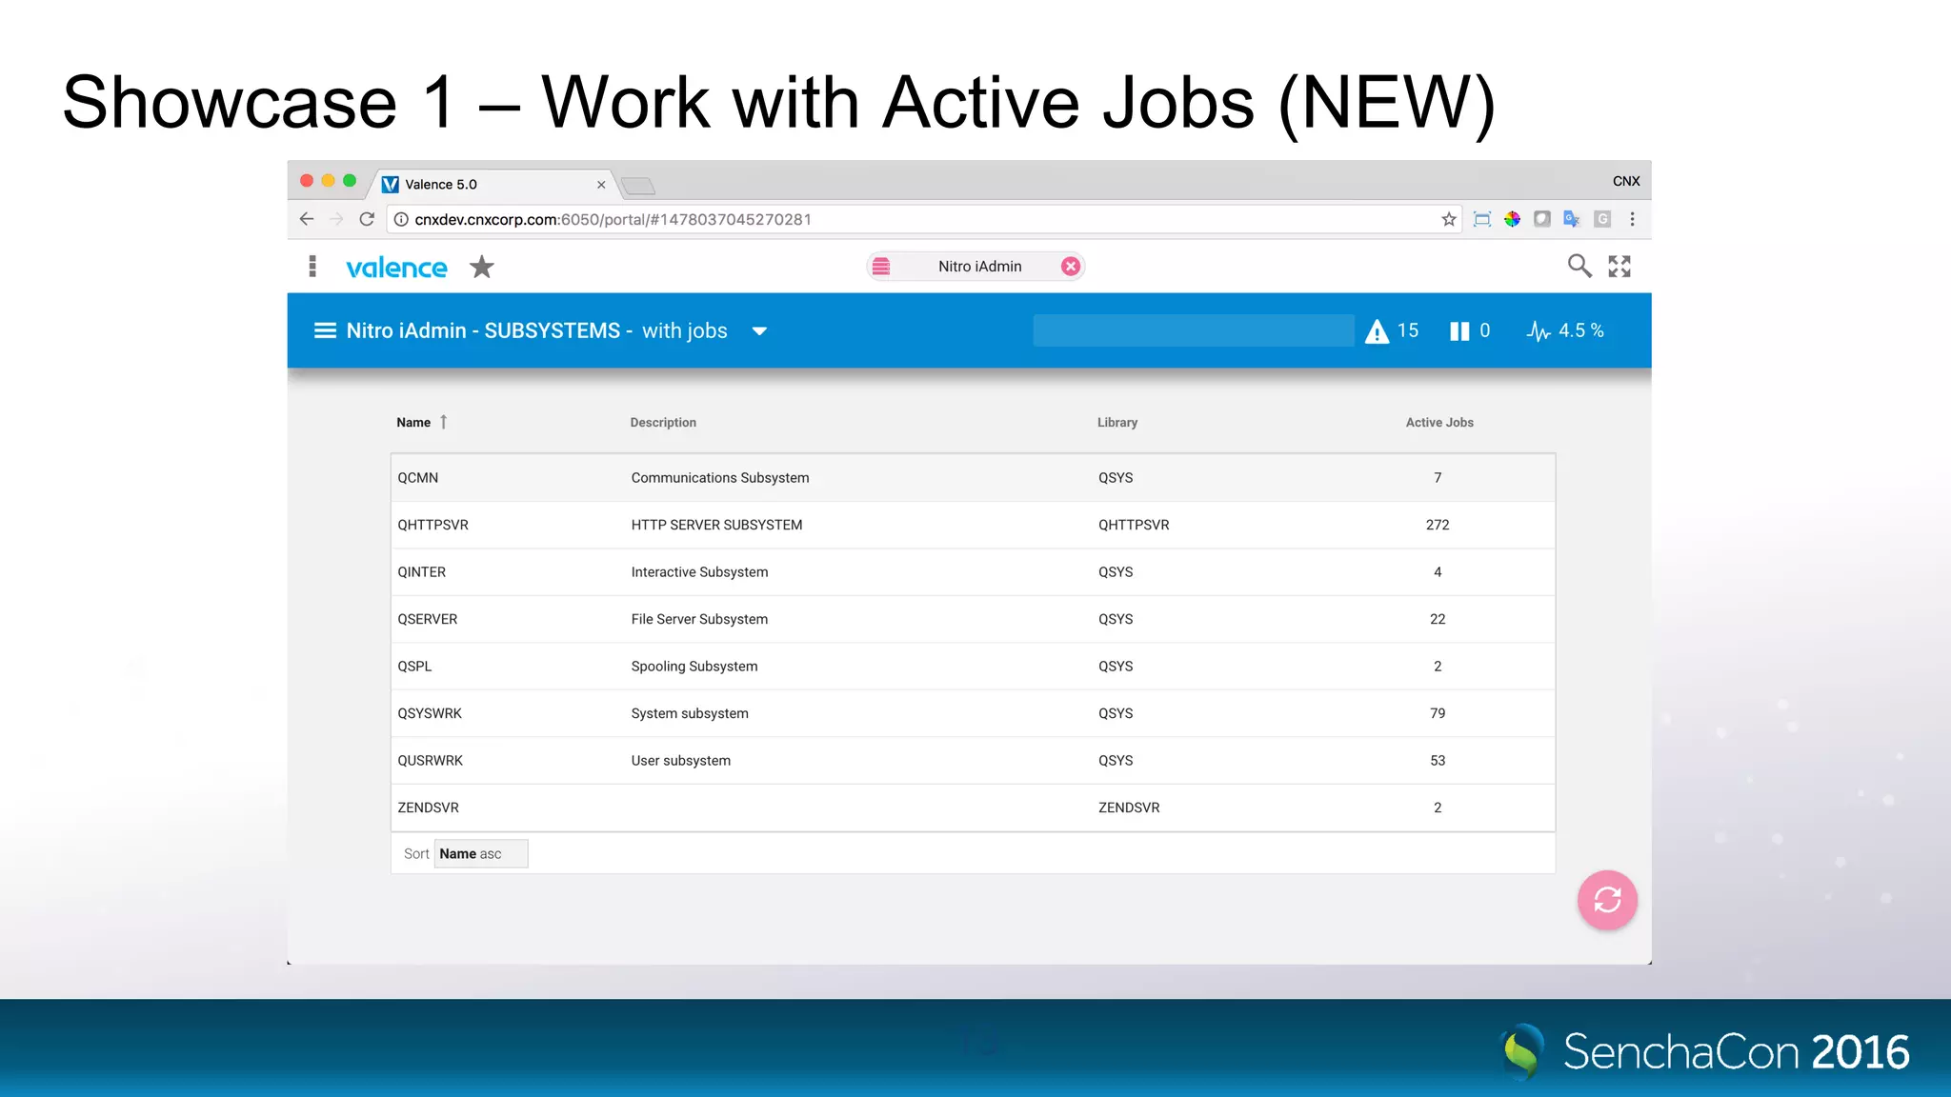
Task: Select the QSYSWRK subsystem row
Action: [x=973, y=713]
